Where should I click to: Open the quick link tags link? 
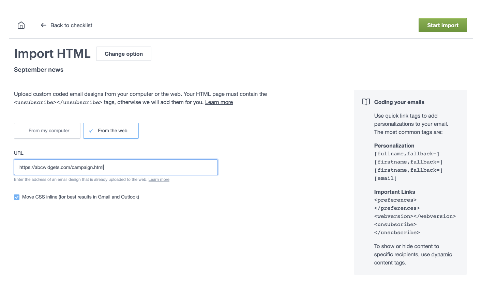coord(403,116)
